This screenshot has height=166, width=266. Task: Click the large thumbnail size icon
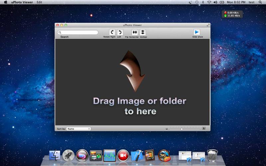point(204,128)
